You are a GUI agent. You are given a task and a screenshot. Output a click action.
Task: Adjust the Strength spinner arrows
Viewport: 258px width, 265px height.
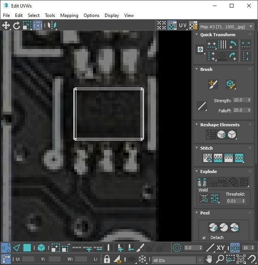[249, 100]
